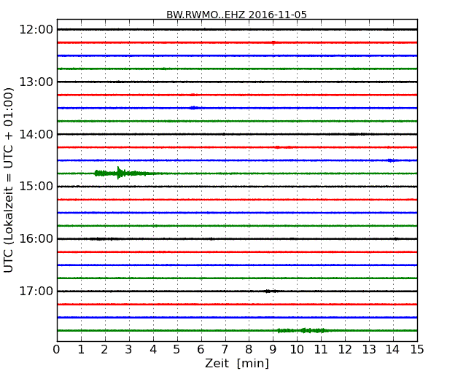Screen dimensions: 474x379
Task: Click the red blips on the 14:15 trace near minute 9
Action: point(283,147)
